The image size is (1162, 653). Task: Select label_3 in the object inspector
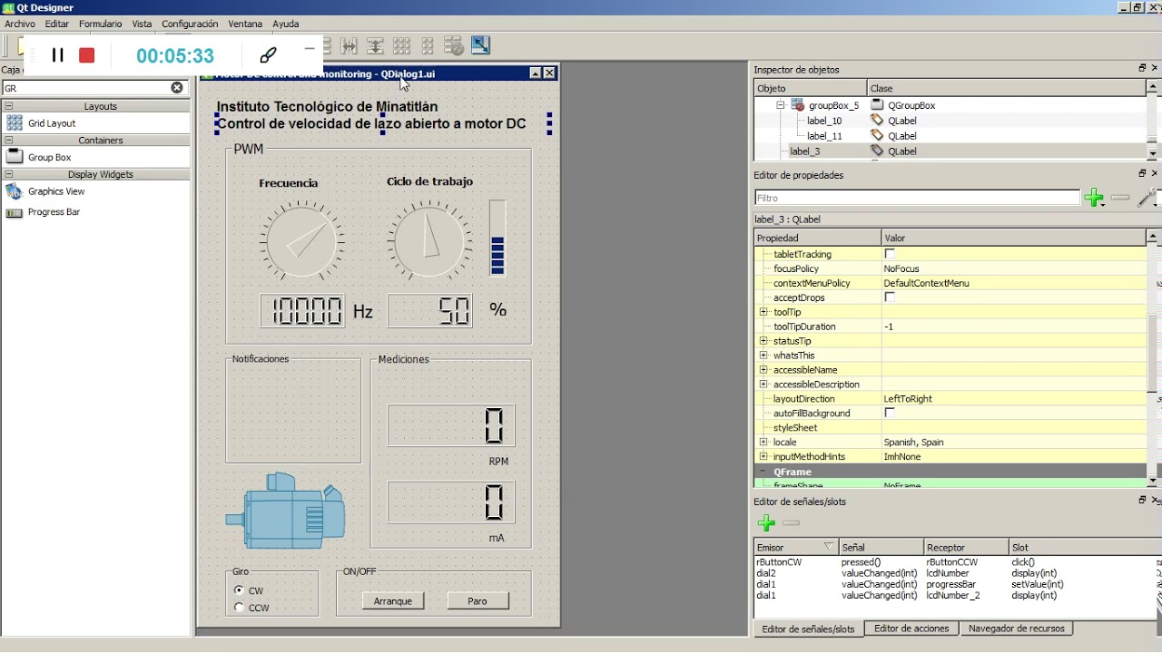click(x=804, y=151)
